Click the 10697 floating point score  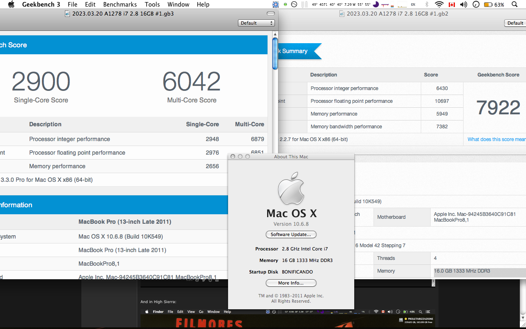point(442,101)
